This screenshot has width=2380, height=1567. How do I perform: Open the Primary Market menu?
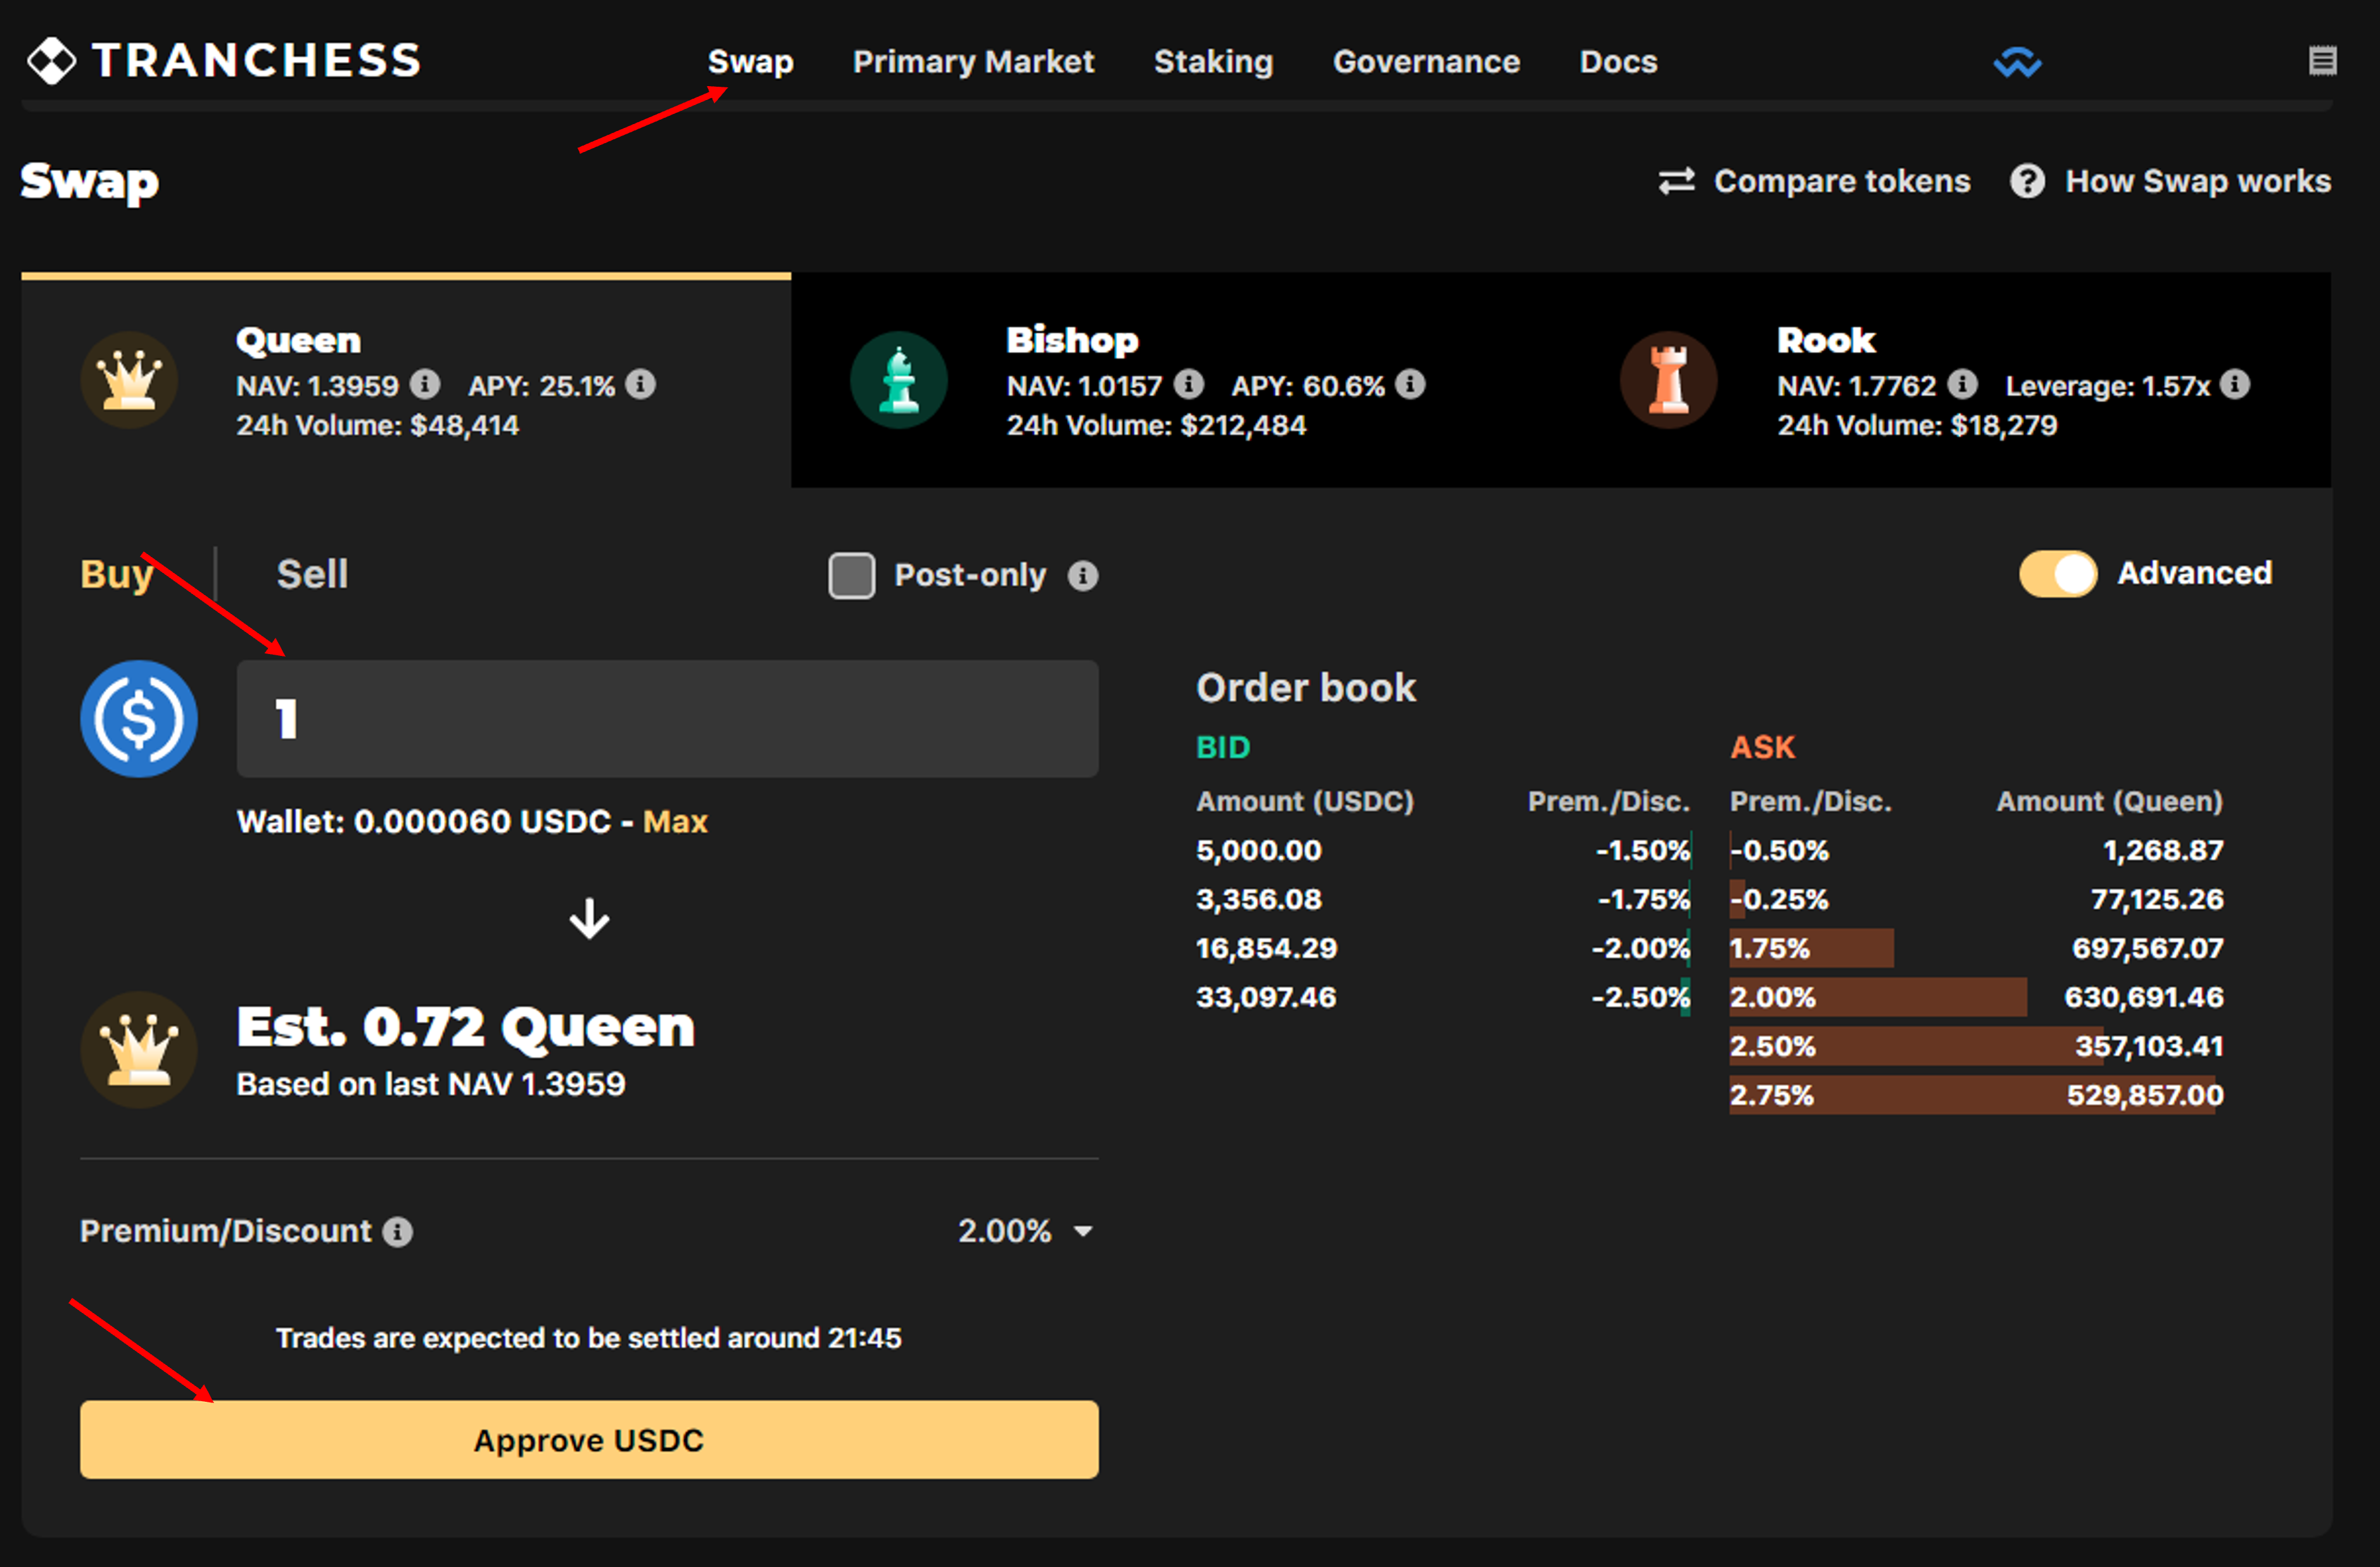(973, 62)
